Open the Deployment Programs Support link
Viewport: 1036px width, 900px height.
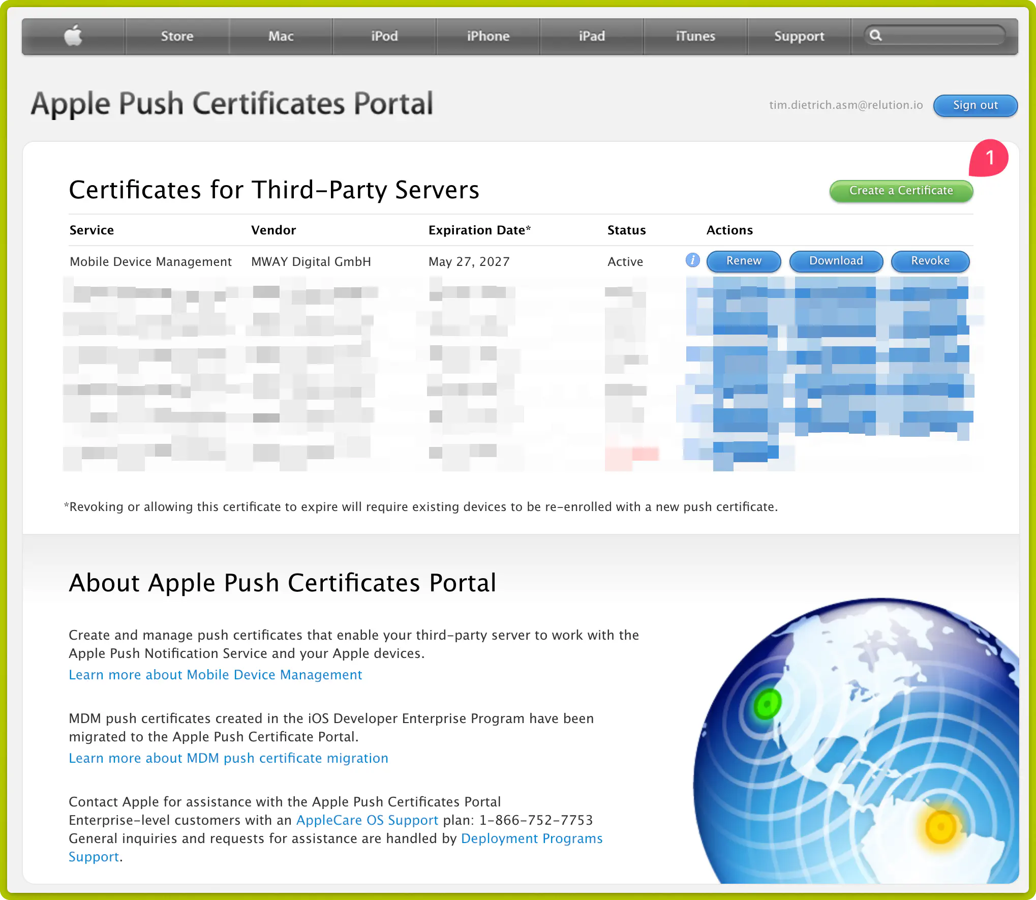coord(532,838)
